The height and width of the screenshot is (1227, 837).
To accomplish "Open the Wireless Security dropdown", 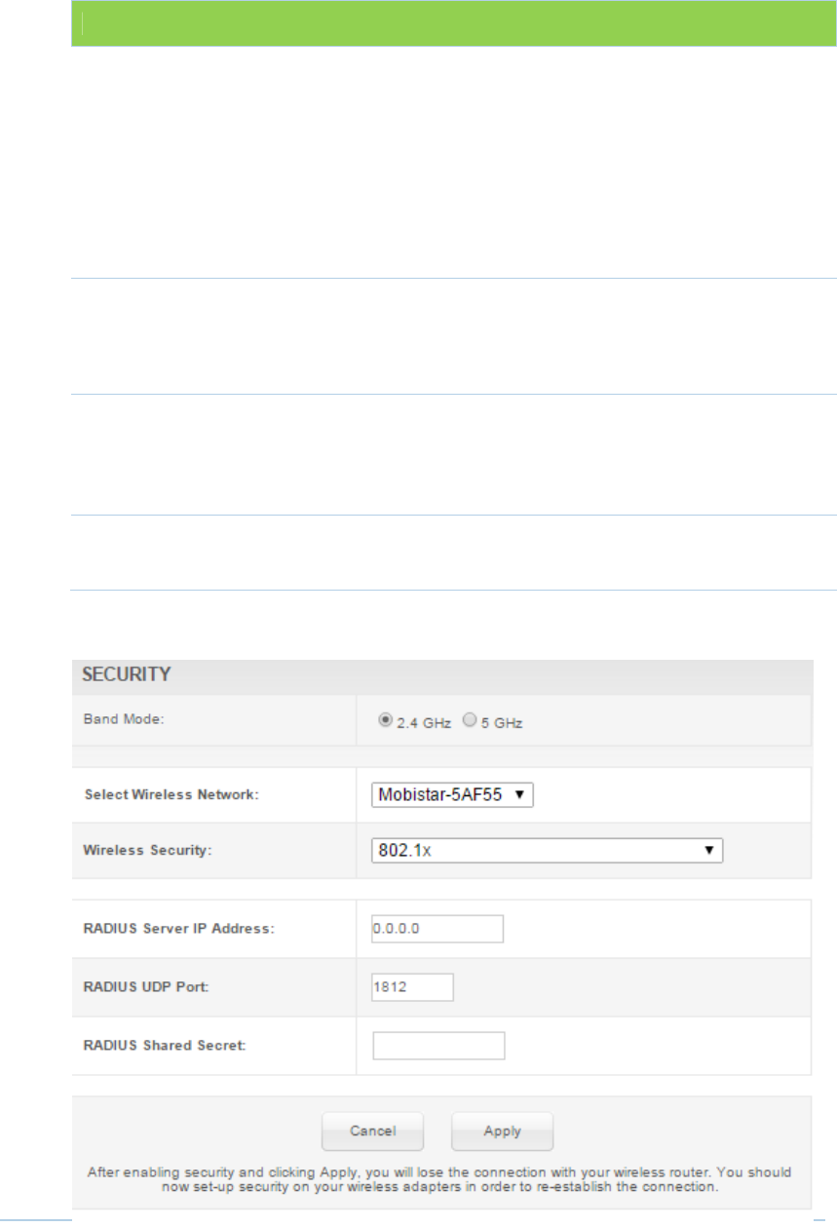I will click(x=548, y=850).
